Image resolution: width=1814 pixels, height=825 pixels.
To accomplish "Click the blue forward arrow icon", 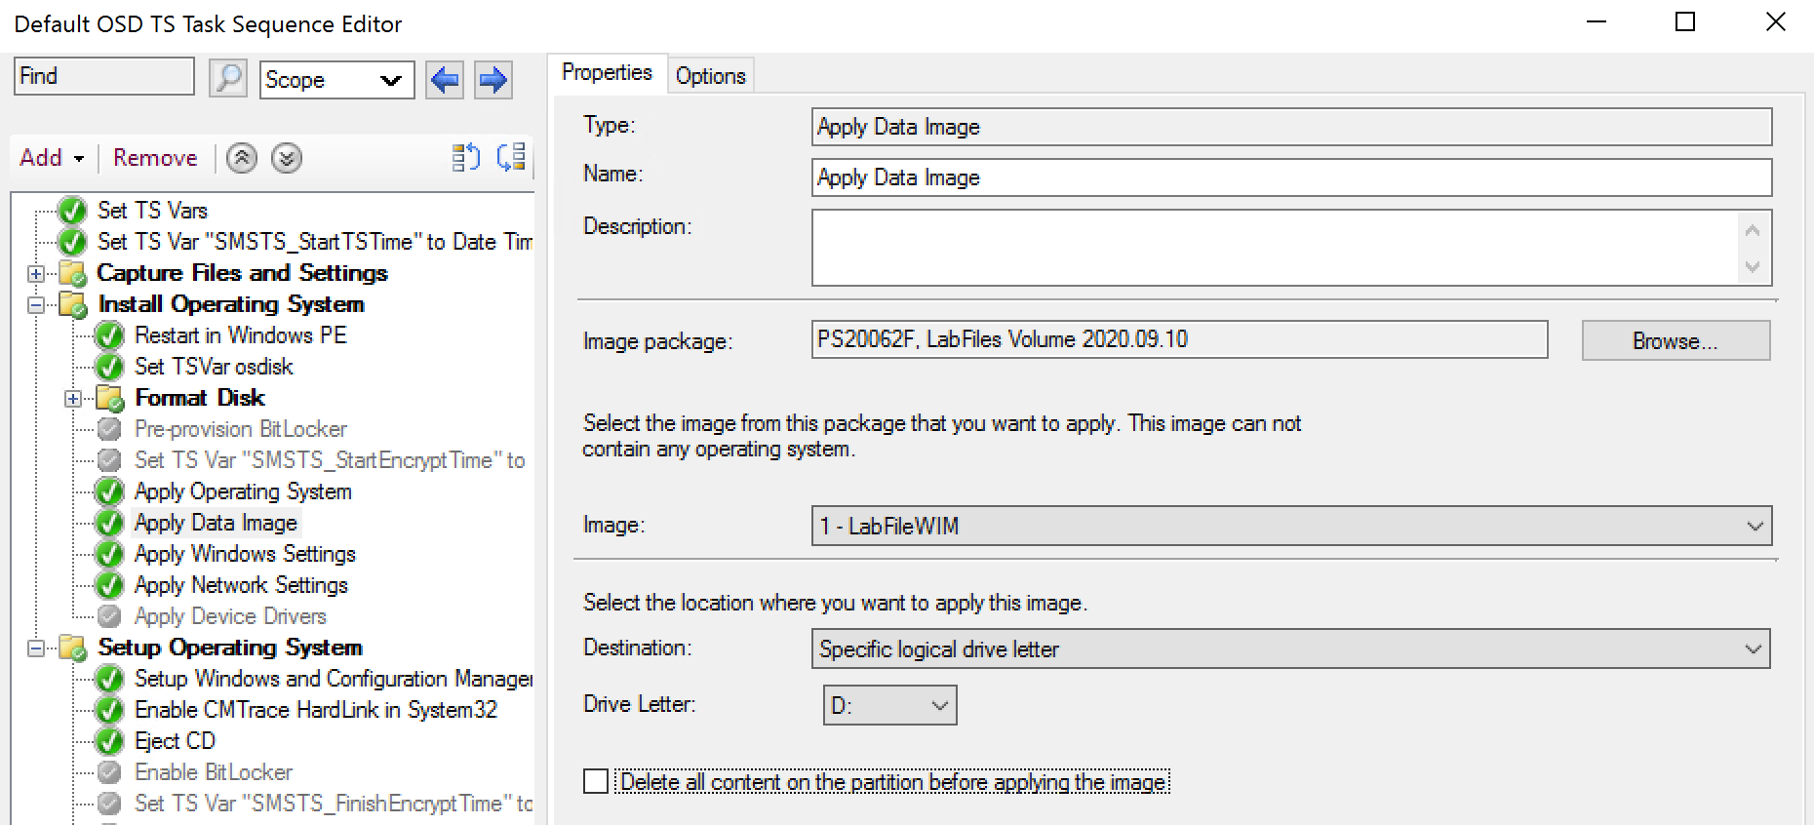I will tap(493, 79).
